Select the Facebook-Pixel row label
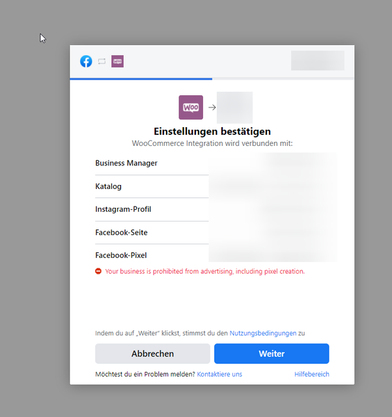 [x=121, y=255]
